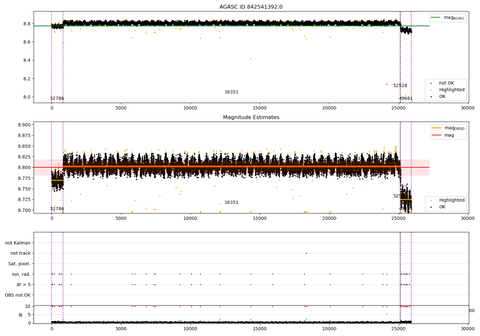Click the green mag AGASC legend line
Screen dimensions: 480x336
coord(436,18)
